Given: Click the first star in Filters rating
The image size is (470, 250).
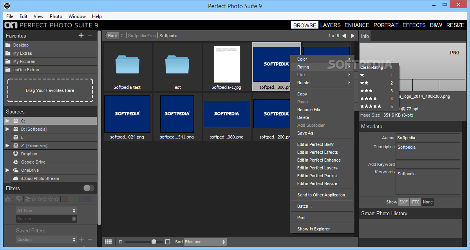Looking at the screenshot, I should point(33,199).
